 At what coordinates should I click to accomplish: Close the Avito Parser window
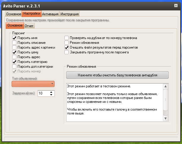tap(175, 5)
